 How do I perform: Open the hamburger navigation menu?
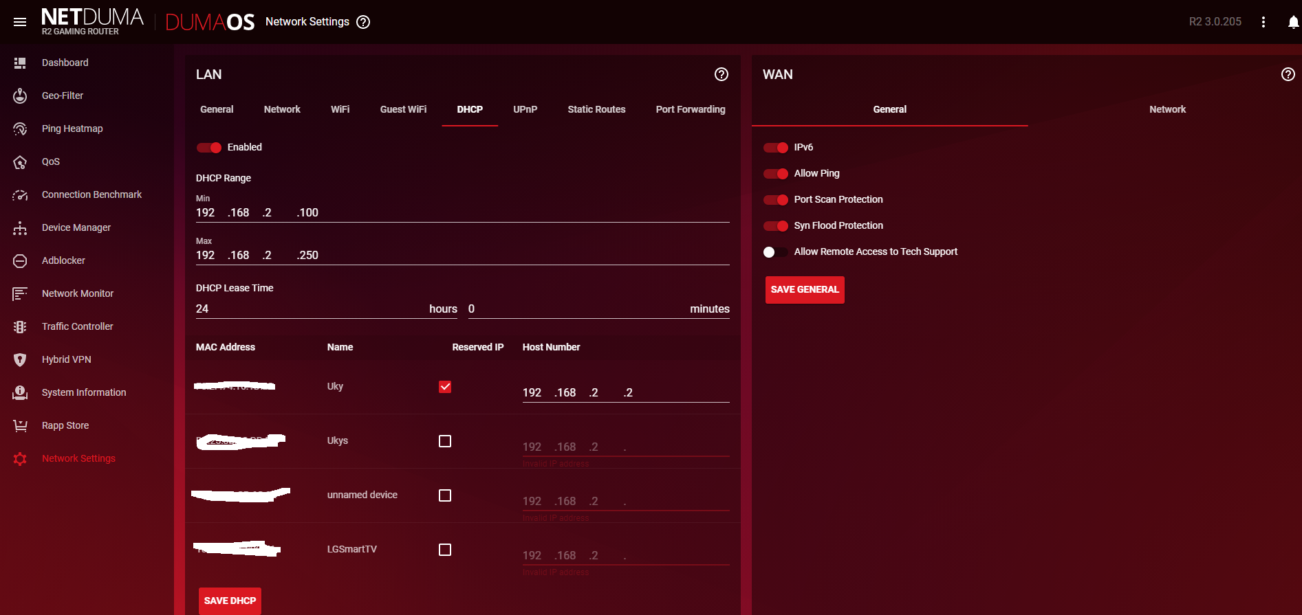click(20, 22)
